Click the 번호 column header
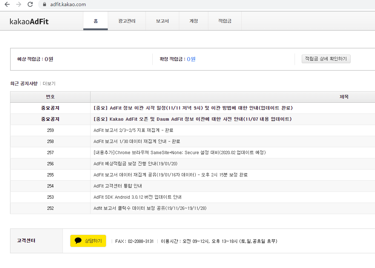The image size is (375, 268). [x=50, y=97]
